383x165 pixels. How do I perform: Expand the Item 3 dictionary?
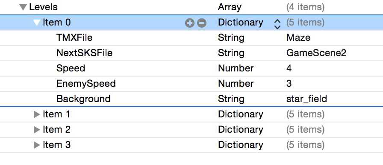pos(37,145)
